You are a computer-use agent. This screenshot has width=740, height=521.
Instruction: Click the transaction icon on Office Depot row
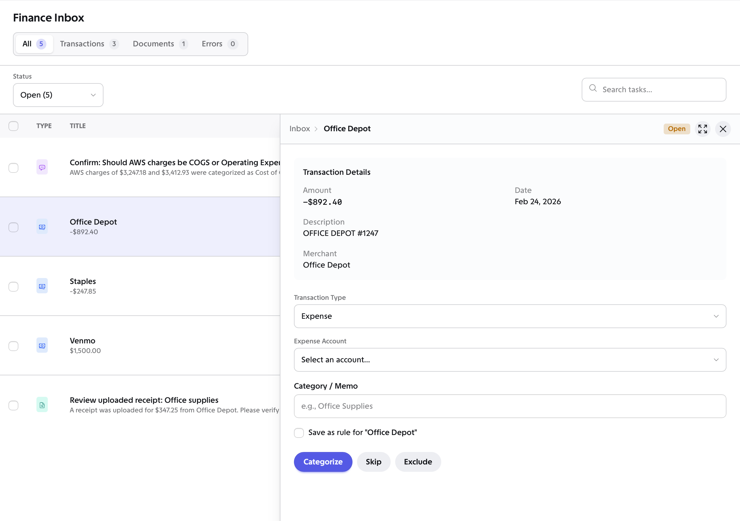tap(42, 227)
